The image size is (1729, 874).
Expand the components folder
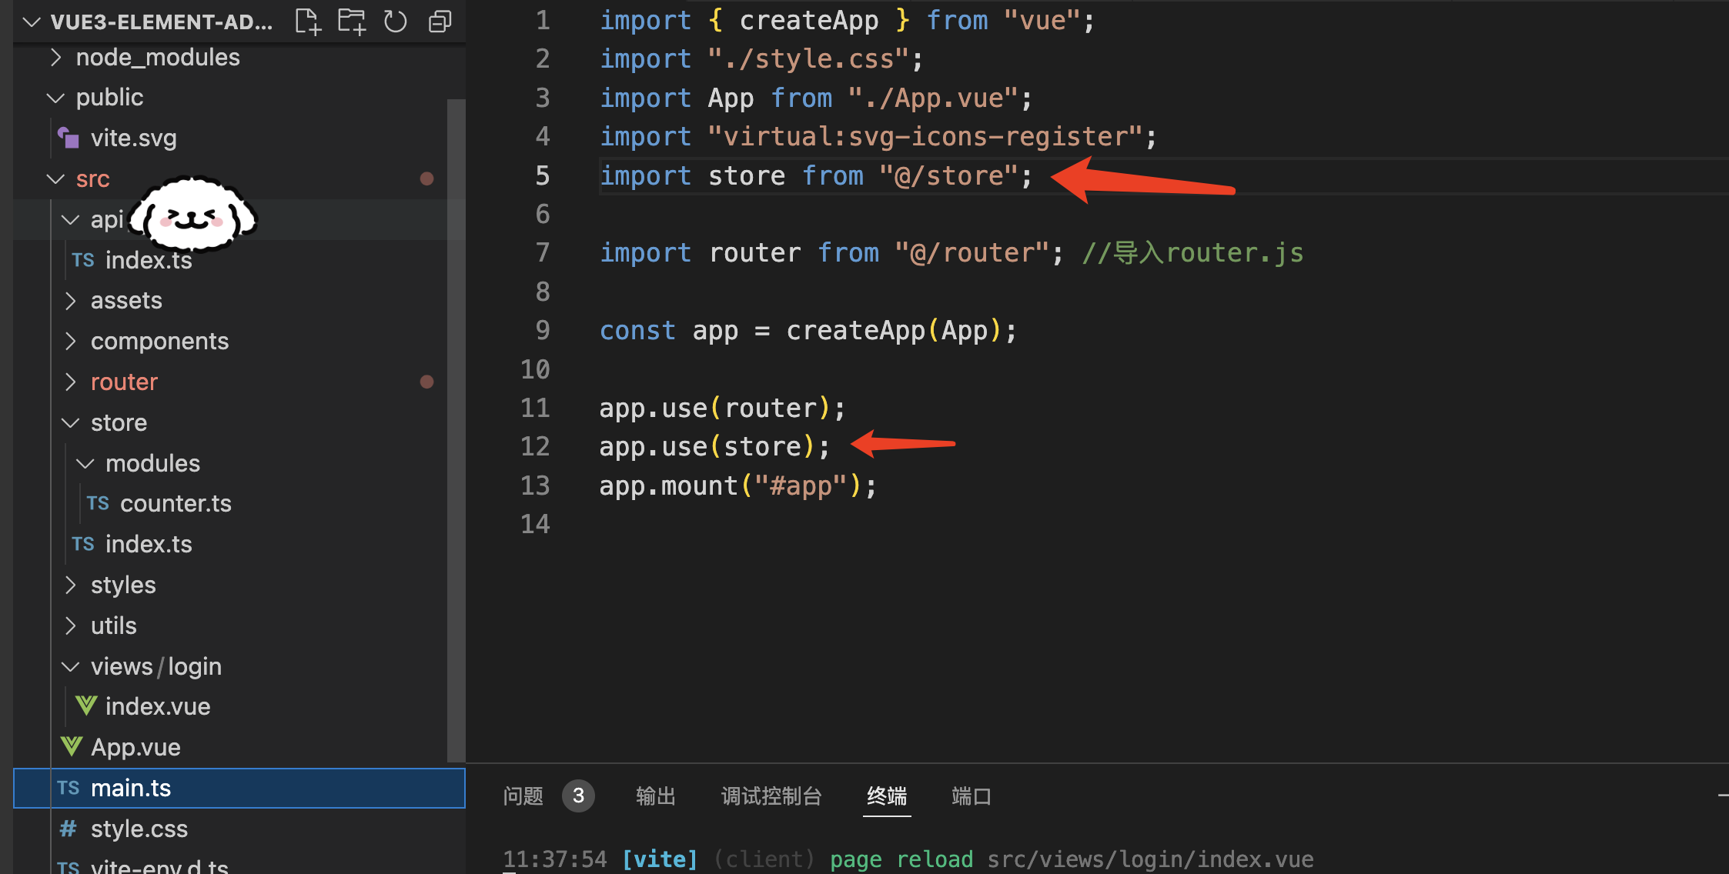159,342
